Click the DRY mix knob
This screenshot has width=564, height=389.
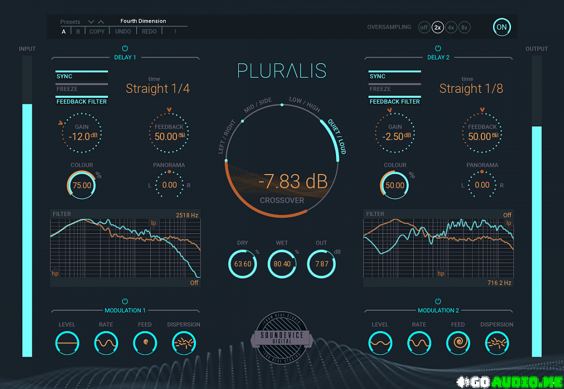pos(243,264)
